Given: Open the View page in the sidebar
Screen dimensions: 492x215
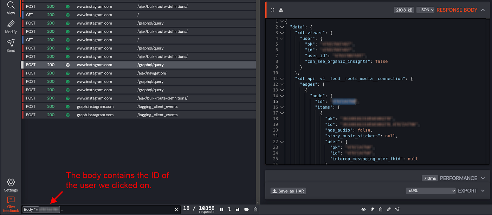Looking at the screenshot, I should [x=11, y=8].
